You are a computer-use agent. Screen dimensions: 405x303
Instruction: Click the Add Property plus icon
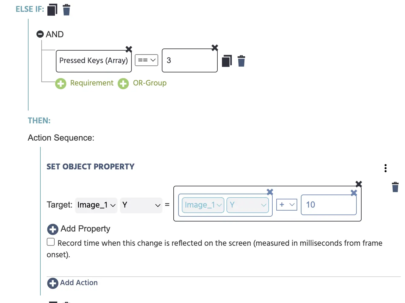click(x=53, y=229)
